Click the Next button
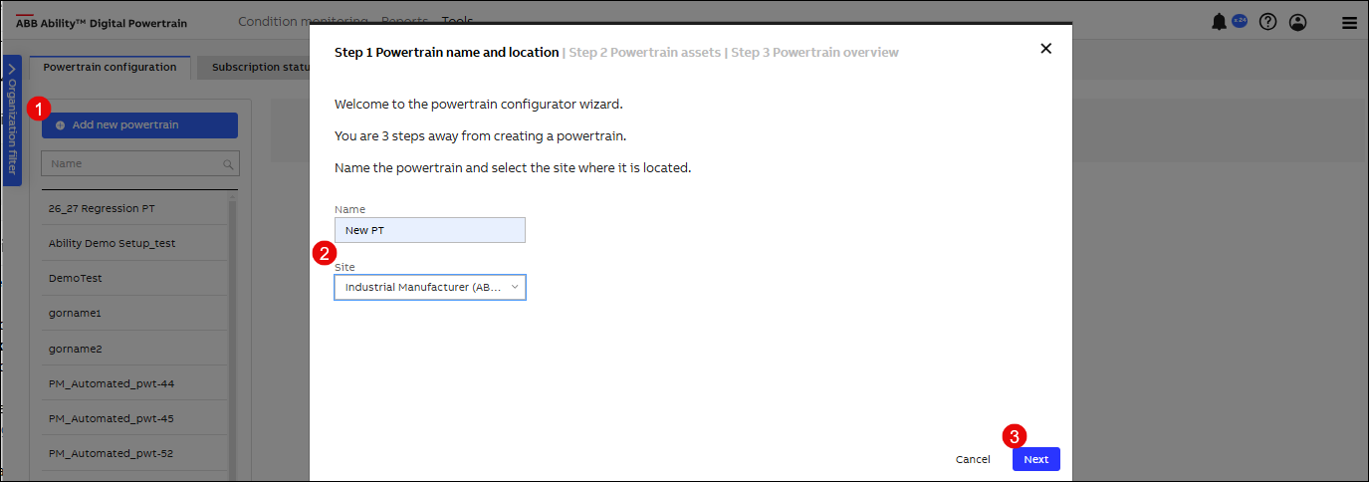The width and height of the screenshot is (1369, 482). click(1035, 459)
